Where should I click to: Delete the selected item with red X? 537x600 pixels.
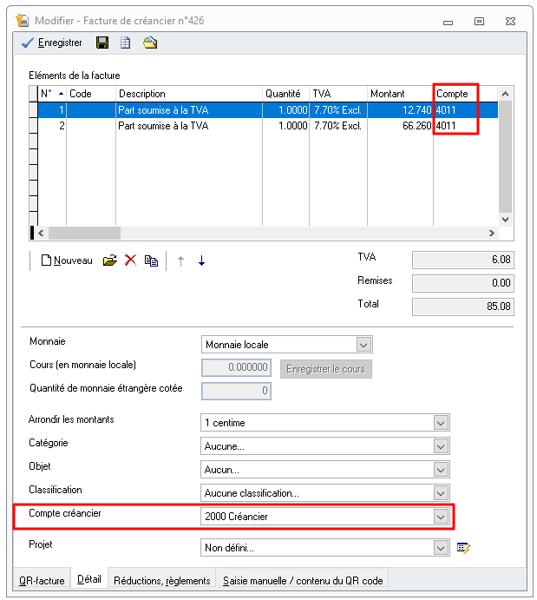click(131, 260)
